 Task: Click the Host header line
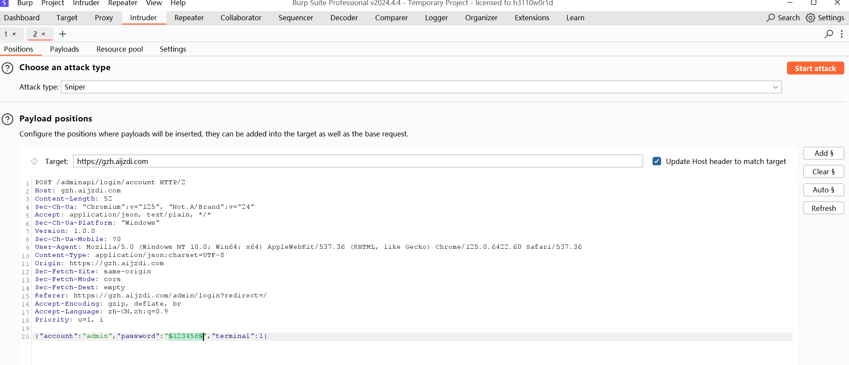coord(78,191)
